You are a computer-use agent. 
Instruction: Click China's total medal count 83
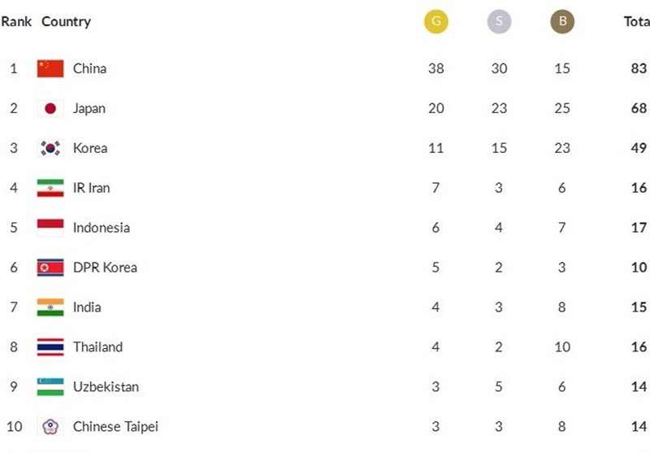(x=639, y=68)
